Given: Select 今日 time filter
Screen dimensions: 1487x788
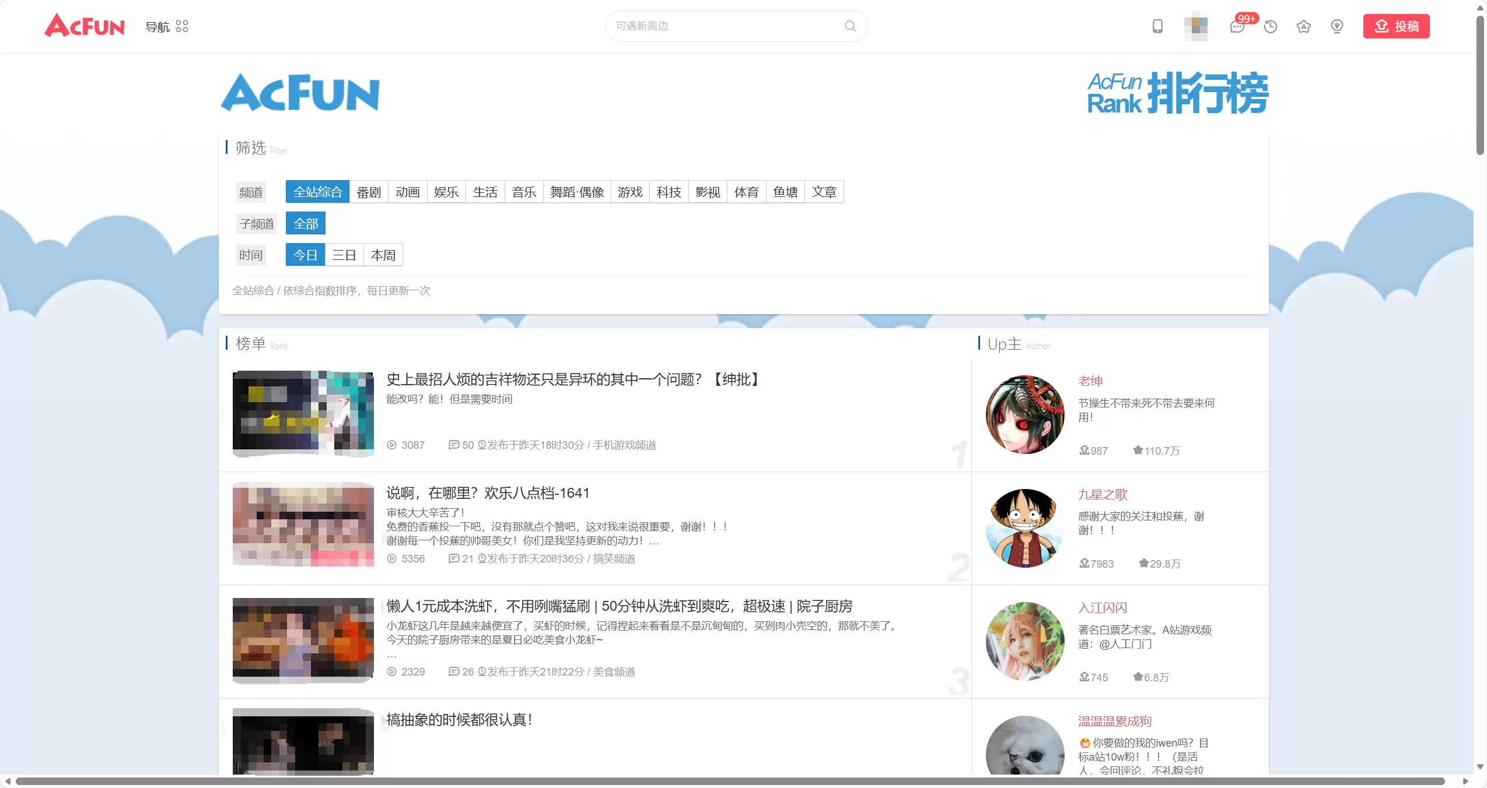Looking at the screenshot, I should coord(305,255).
